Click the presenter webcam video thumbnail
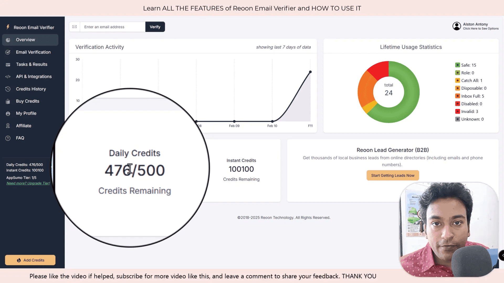This screenshot has height=283, width=504. 449,230
